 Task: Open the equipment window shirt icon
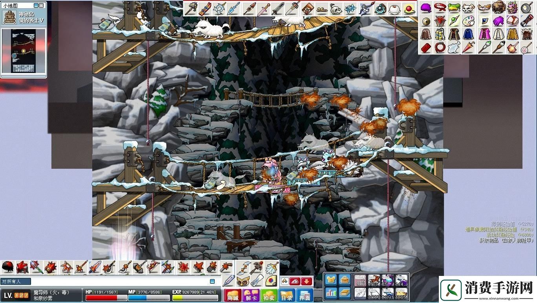[x=331, y=280]
